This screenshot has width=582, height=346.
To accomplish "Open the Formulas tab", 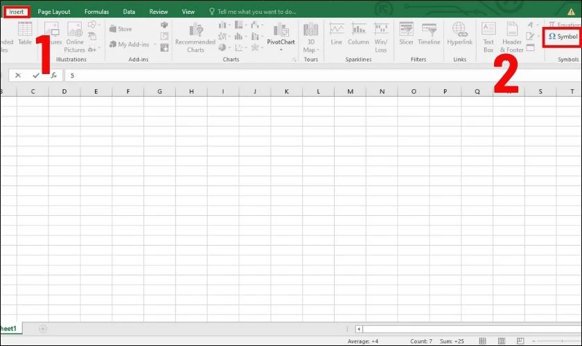I will [96, 12].
